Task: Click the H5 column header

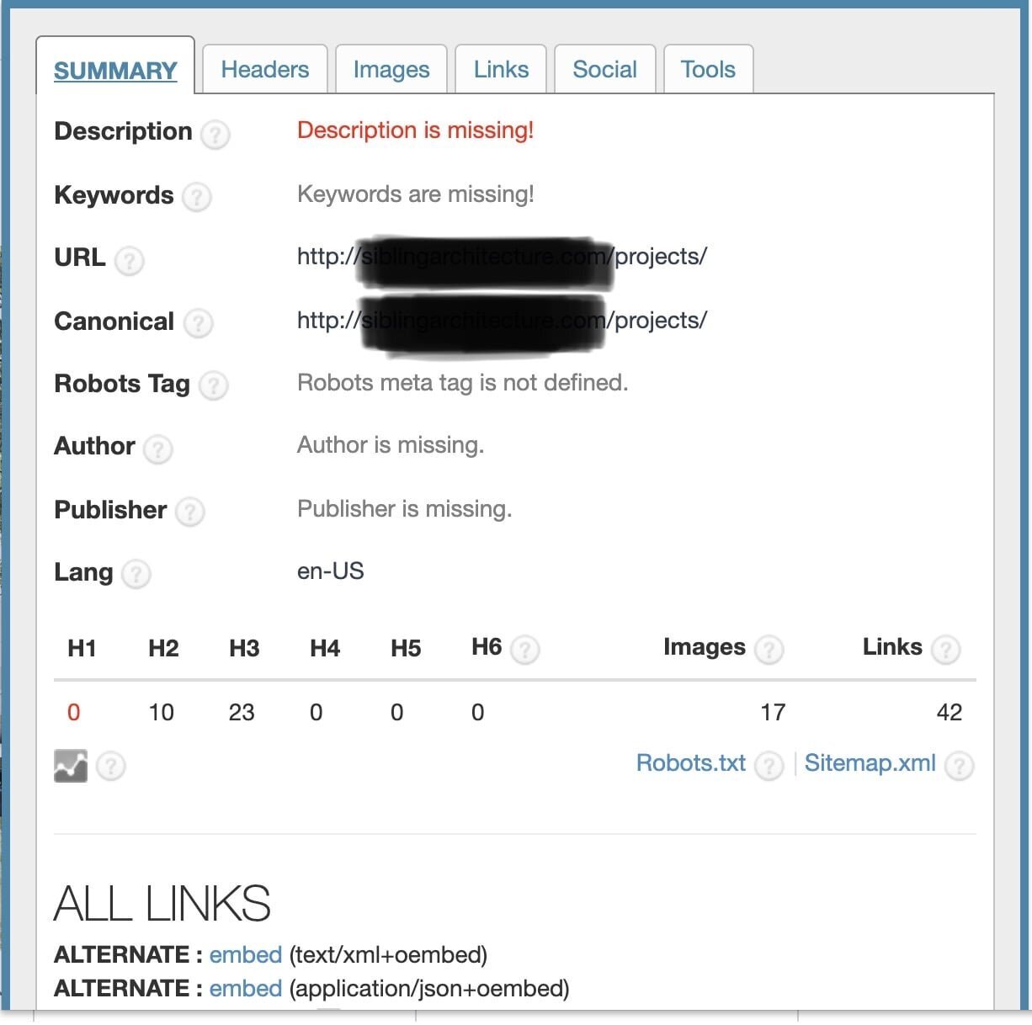Action: click(x=406, y=648)
